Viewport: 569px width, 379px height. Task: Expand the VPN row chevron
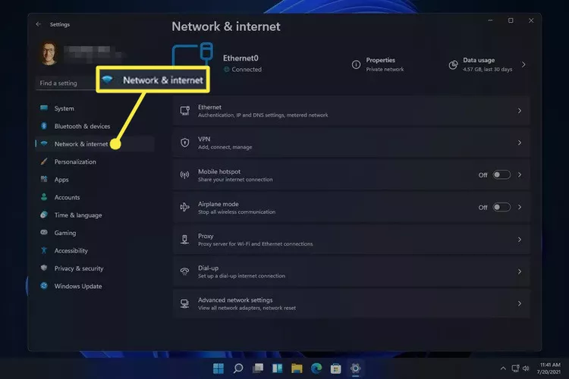click(x=520, y=143)
